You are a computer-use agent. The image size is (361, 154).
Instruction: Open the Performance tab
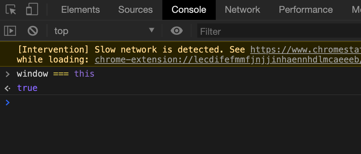pyautogui.click(x=306, y=10)
